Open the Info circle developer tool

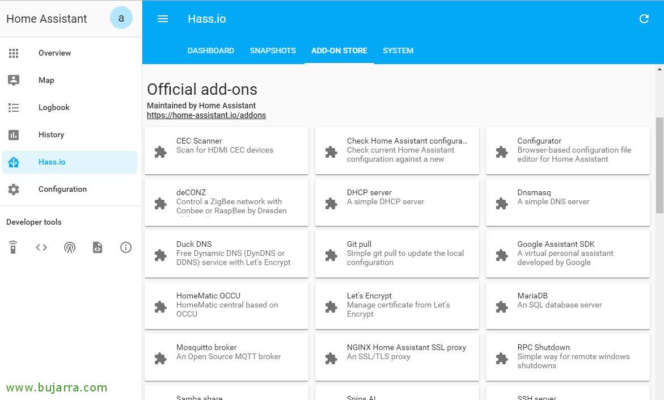(x=126, y=247)
